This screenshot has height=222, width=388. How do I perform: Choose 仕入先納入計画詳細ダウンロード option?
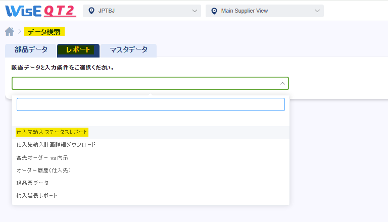coord(151,145)
